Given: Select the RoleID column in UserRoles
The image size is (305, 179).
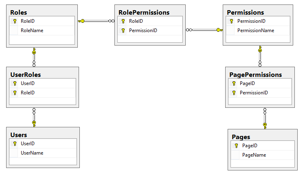Looking at the screenshot, I should 28,93.
